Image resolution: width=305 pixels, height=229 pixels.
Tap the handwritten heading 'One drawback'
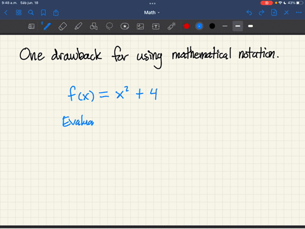point(60,55)
